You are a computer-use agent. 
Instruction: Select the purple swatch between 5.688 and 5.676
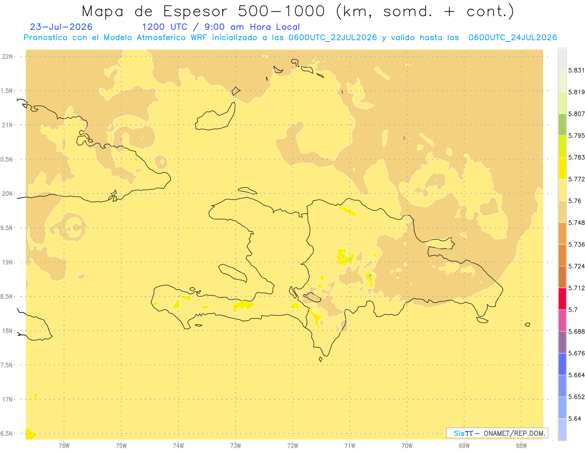562,342
